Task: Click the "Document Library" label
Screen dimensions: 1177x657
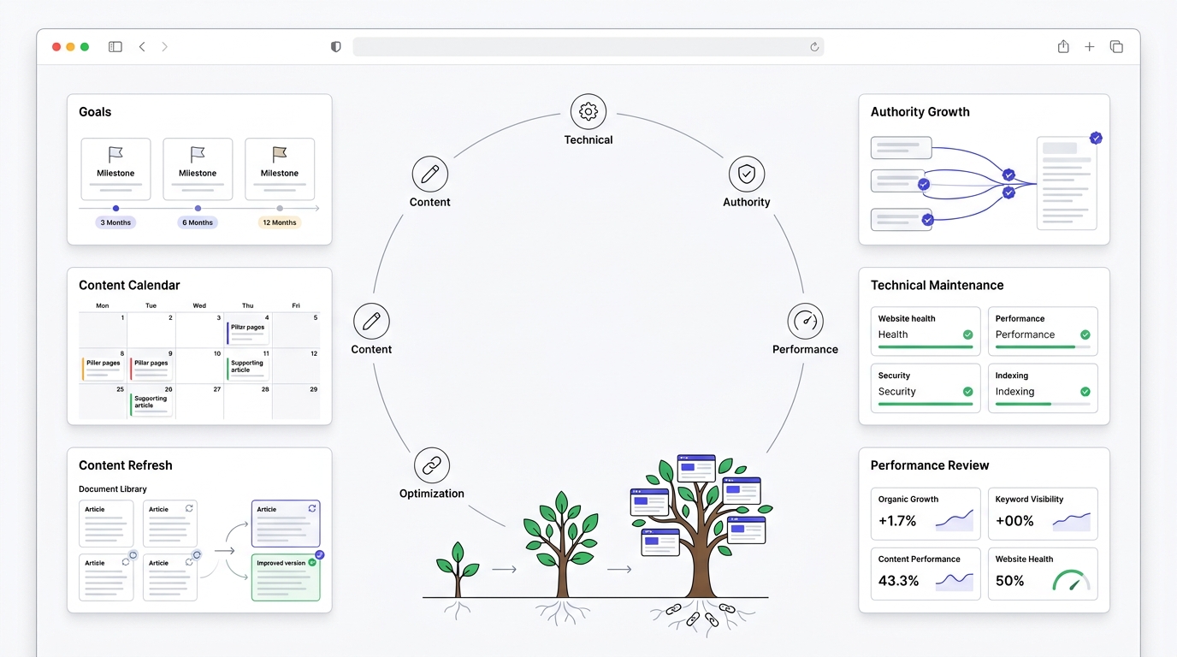Action: [x=113, y=489]
